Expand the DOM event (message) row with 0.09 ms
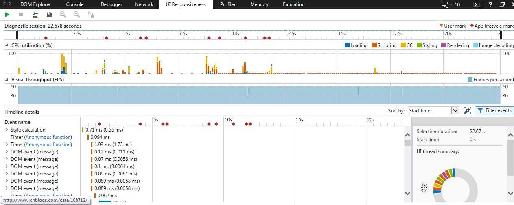514x205 pixels. coord(7,174)
